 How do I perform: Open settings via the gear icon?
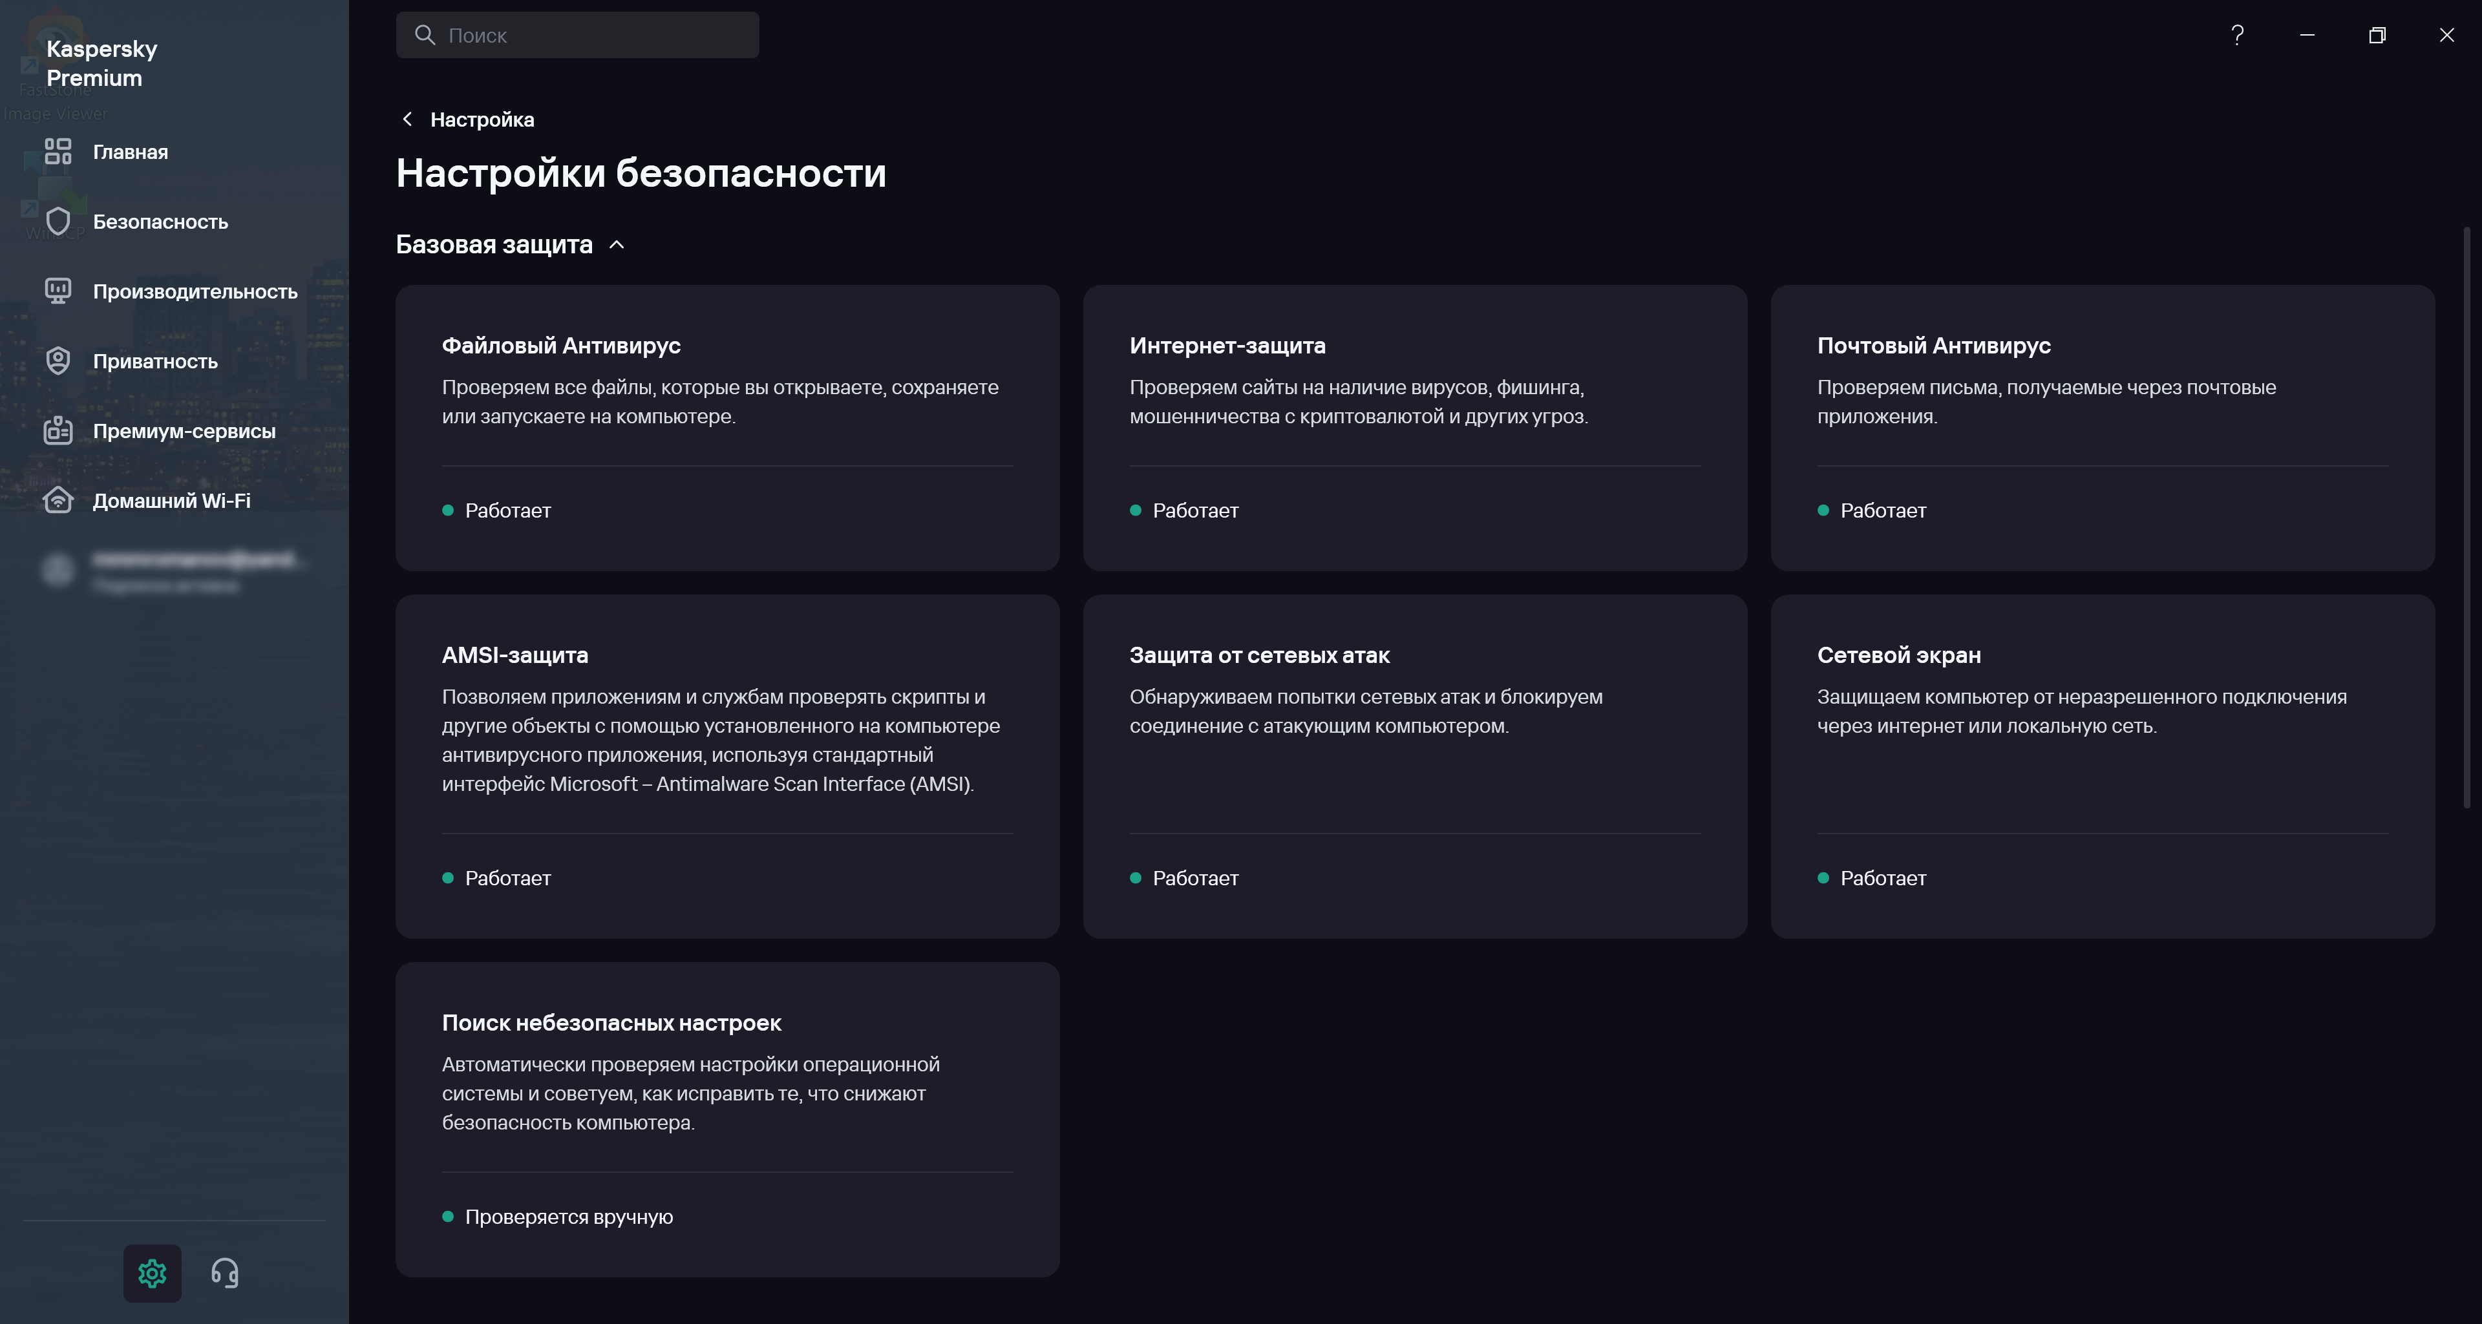[x=153, y=1273]
